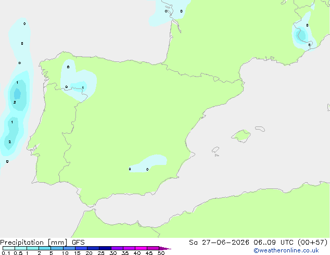Pick the 10–15 mm blue legend swatch
This screenshot has width=330, height=255.
click(69, 248)
